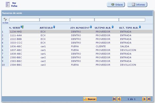Click car2 in the 2300-BBC row
This screenshot has height=103, width=155.
tap(43, 58)
